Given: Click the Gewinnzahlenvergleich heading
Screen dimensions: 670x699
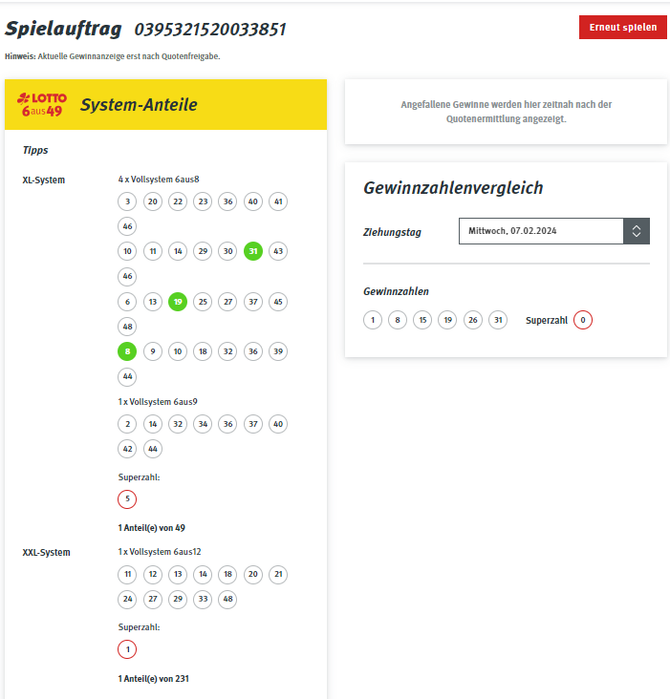Looking at the screenshot, I should [453, 188].
